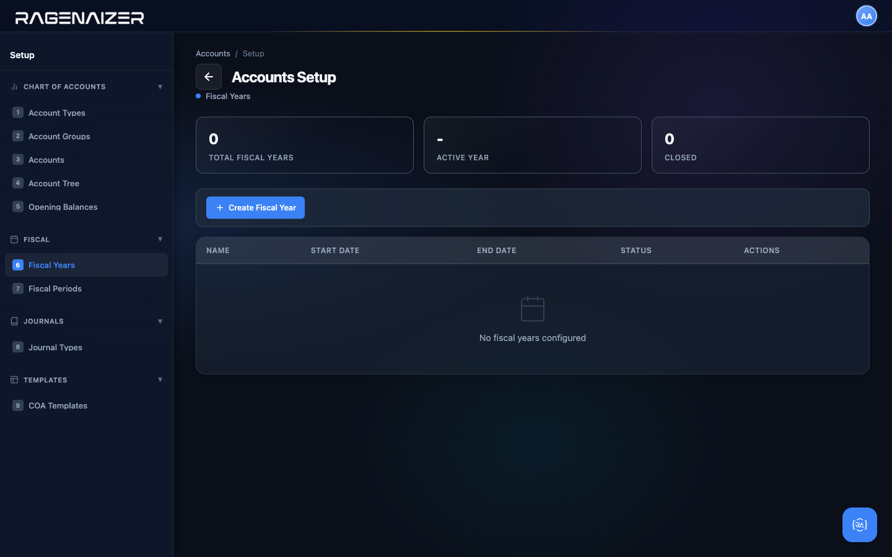This screenshot has height=557, width=892.
Task: Select Opening Balances in sidebar
Action: pyautogui.click(x=86, y=207)
